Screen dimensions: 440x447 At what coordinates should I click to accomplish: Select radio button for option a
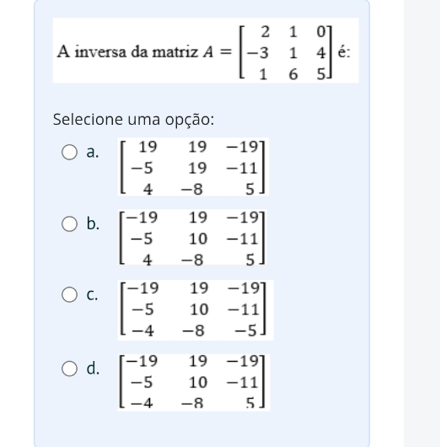[x=69, y=152]
